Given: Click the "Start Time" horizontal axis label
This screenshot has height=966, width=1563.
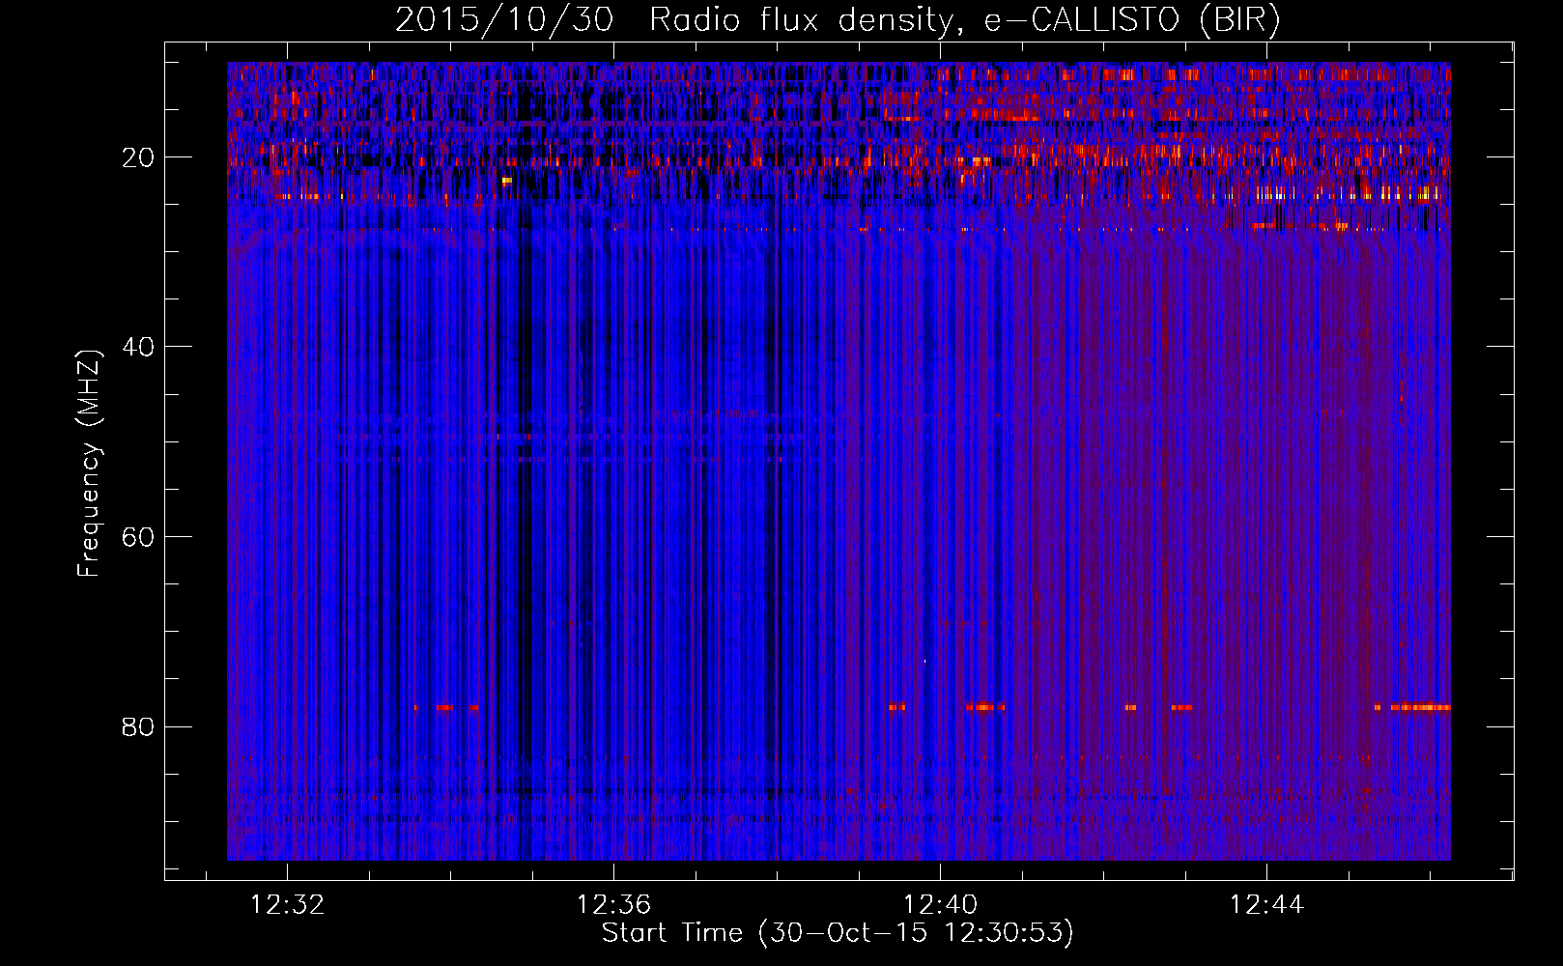Looking at the screenshot, I should click(671, 933).
